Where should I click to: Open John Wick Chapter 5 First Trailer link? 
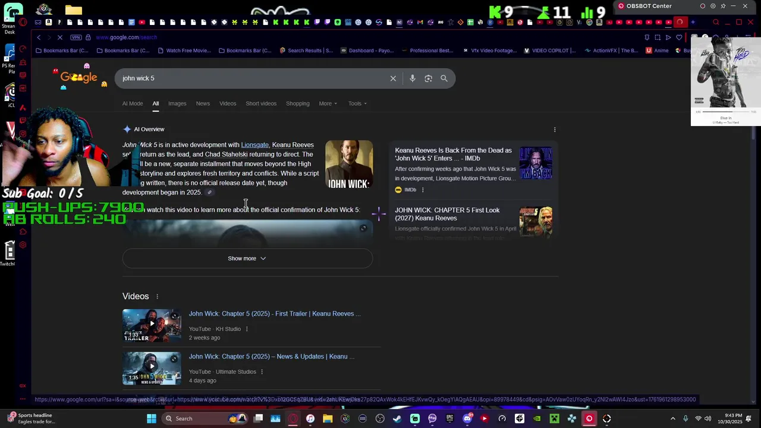pos(275,314)
